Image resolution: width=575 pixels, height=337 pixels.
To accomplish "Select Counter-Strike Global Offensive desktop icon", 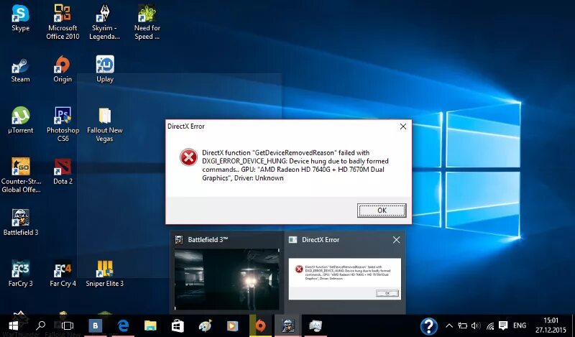I will [x=21, y=175].
